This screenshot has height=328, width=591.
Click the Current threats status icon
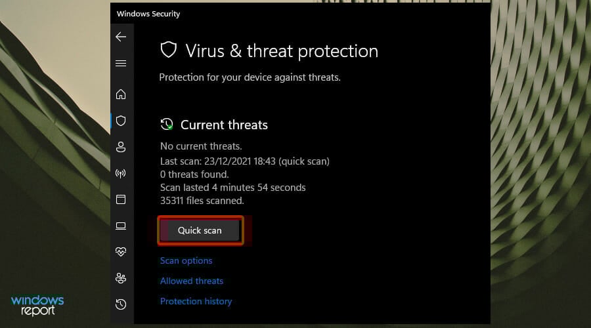(x=167, y=125)
